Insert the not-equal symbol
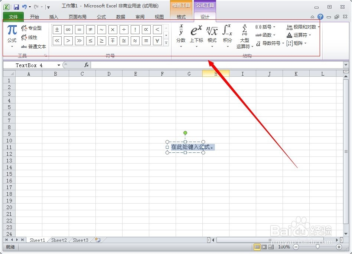This screenshot has width=352, height=254. (91, 30)
